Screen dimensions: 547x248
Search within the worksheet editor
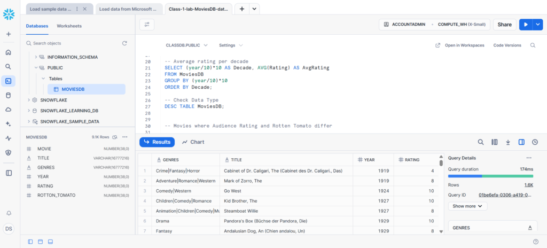point(533,45)
